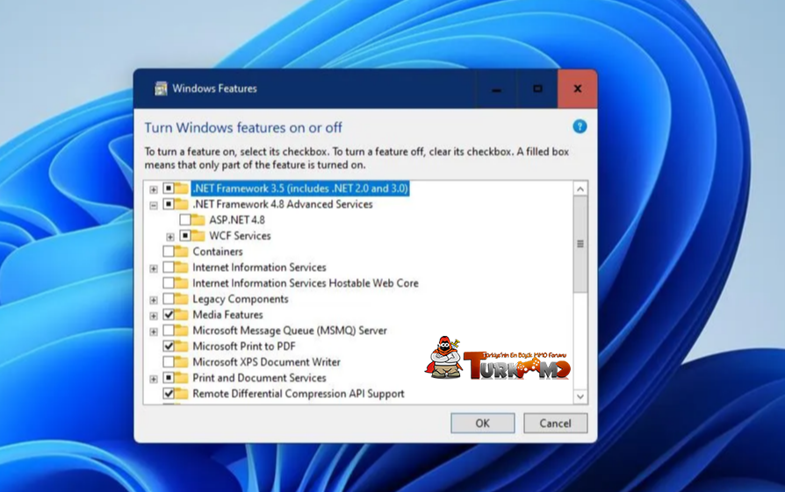Uncheck the Media Features checkbox

pyautogui.click(x=169, y=315)
